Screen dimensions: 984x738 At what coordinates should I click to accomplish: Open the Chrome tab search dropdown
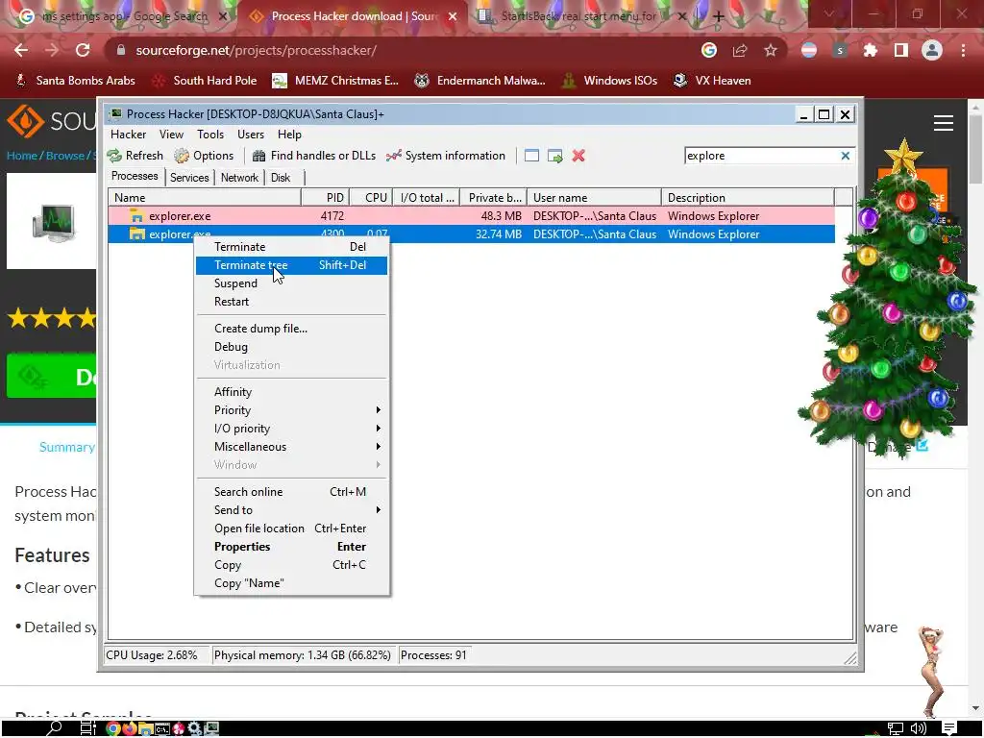tap(829, 13)
